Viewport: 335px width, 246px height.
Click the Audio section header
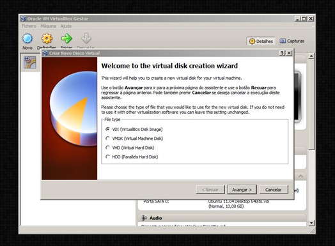pos(222,218)
